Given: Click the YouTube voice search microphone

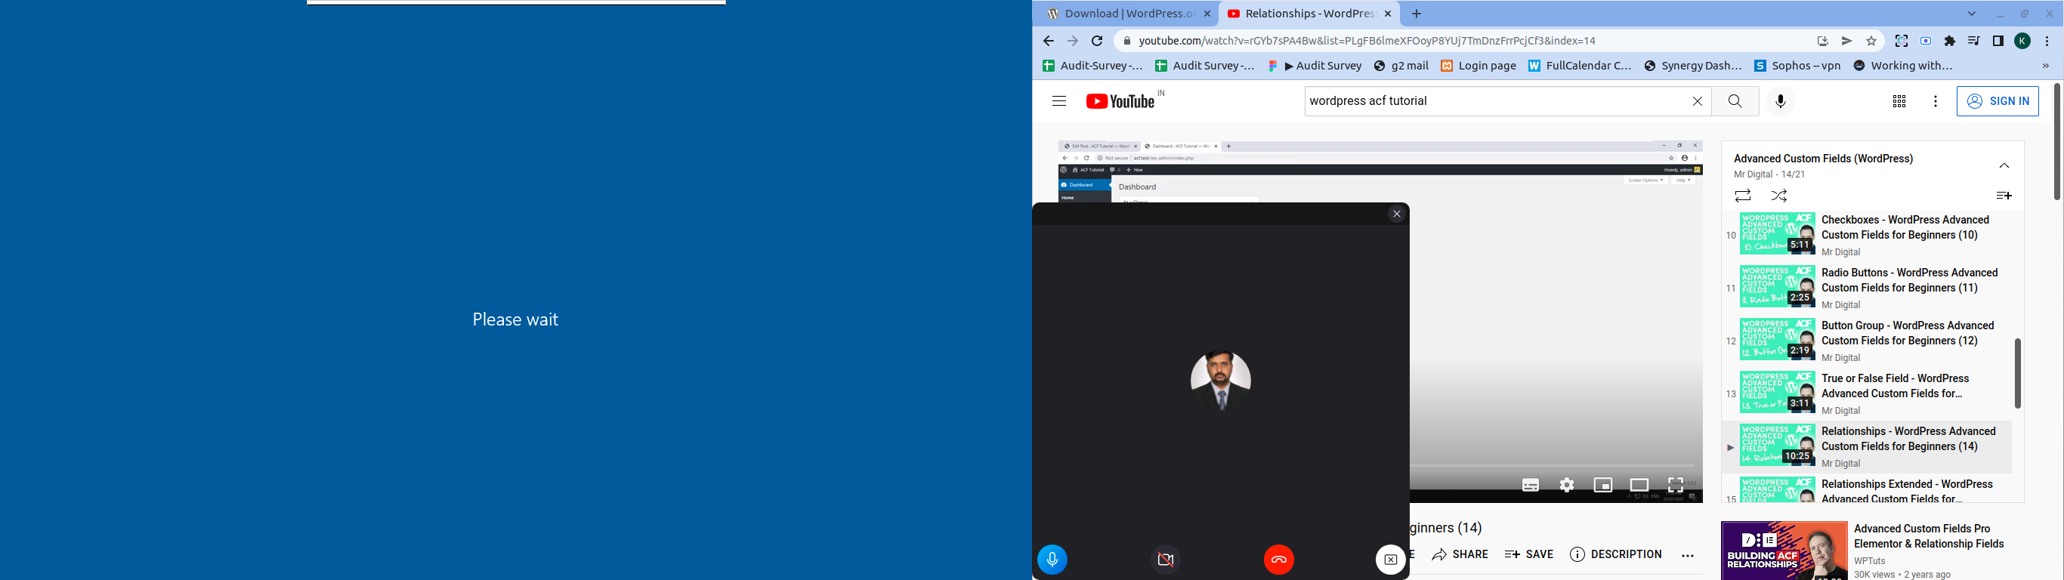Looking at the screenshot, I should click(x=1781, y=102).
